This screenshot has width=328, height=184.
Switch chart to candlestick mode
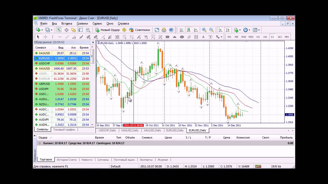click(x=189, y=30)
